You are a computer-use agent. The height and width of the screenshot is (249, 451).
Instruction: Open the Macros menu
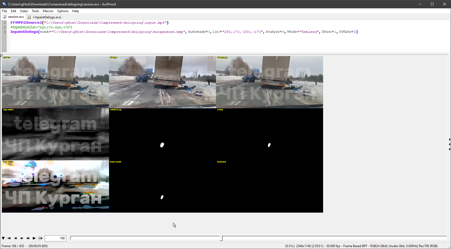pos(48,11)
